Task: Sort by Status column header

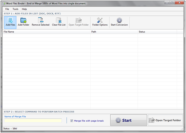Action: point(157,32)
